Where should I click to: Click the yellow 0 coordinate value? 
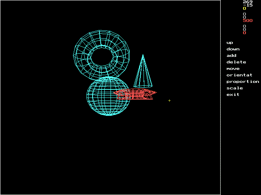pos(244,9)
